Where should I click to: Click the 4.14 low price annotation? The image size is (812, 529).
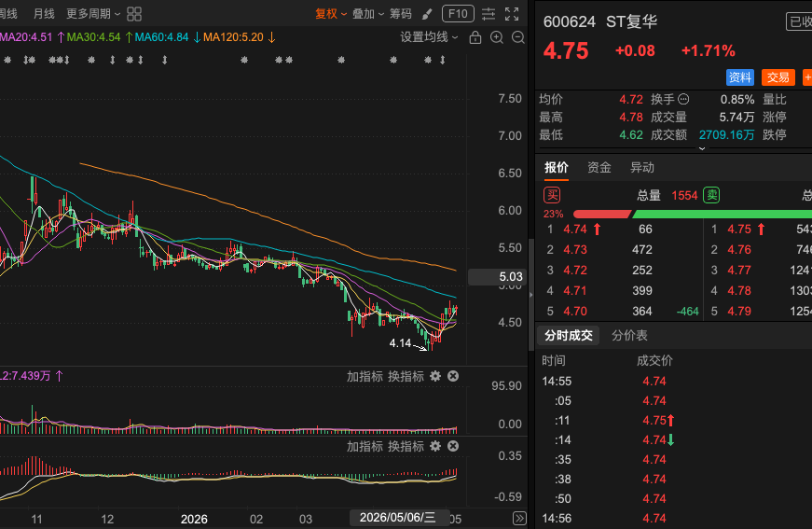click(x=400, y=343)
